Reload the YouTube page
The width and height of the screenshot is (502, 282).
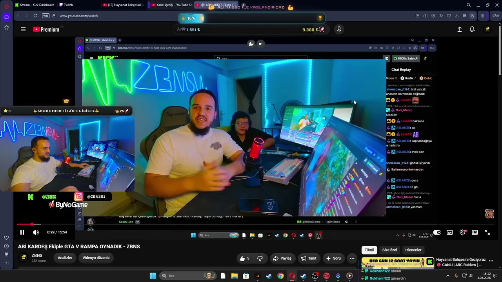tap(35, 16)
